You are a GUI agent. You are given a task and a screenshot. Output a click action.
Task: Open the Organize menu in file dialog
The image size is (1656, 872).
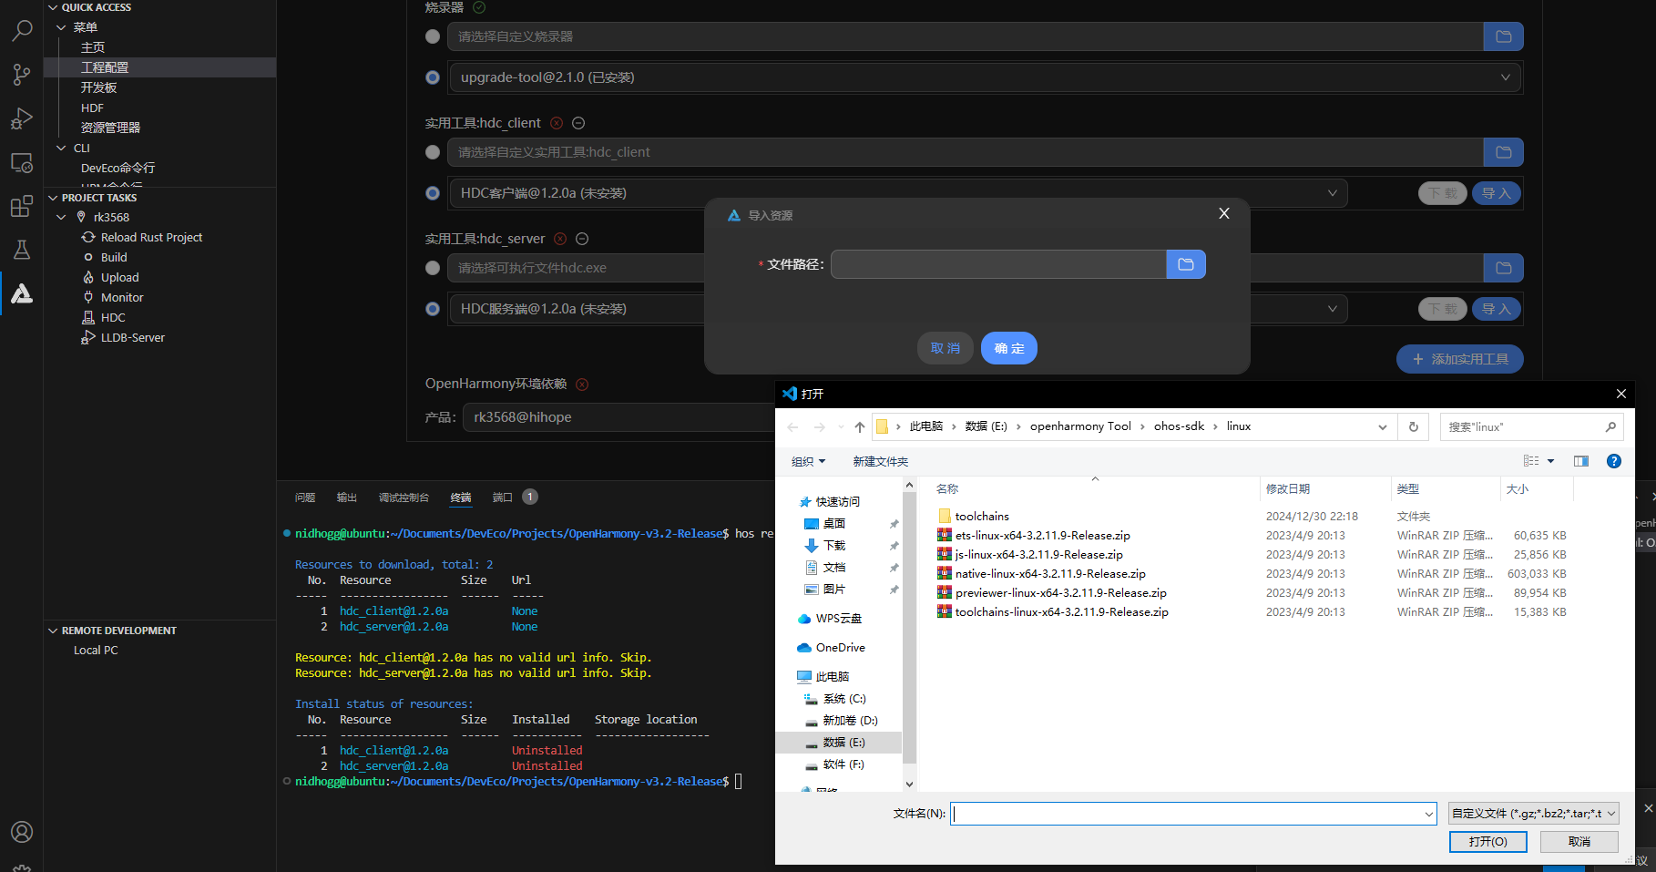tap(808, 461)
